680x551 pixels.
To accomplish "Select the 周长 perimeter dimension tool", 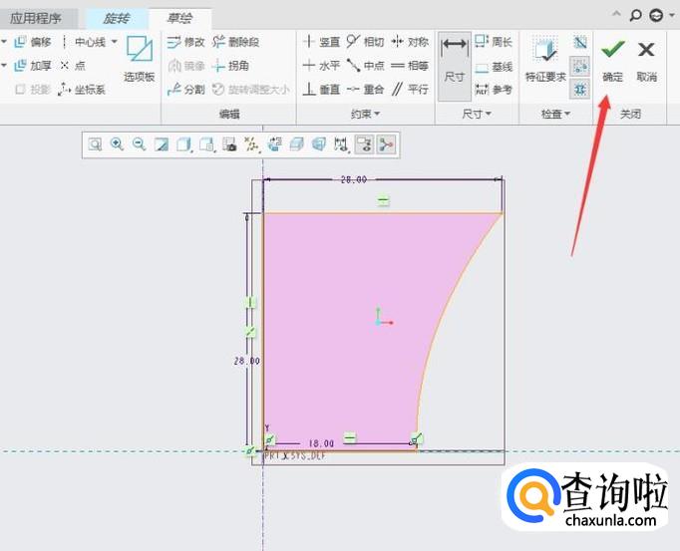I will click(x=494, y=42).
